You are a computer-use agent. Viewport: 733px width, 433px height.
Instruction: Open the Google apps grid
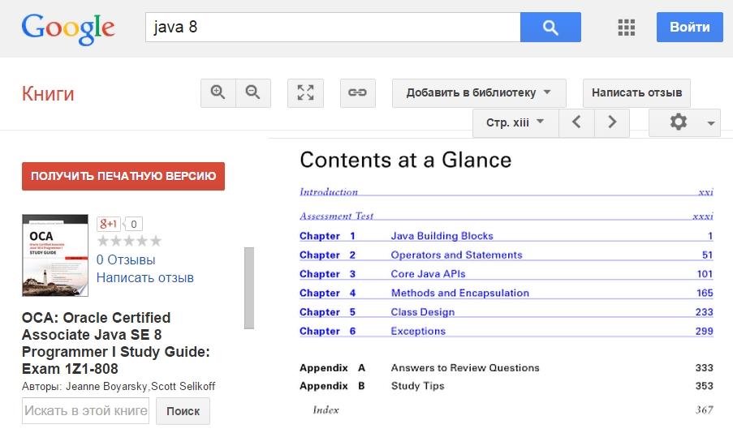click(626, 28)
